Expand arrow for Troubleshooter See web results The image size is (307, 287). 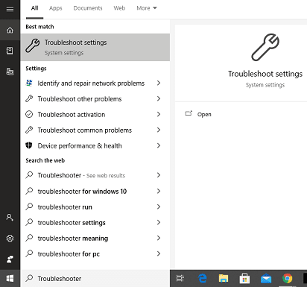coord(159,175)
